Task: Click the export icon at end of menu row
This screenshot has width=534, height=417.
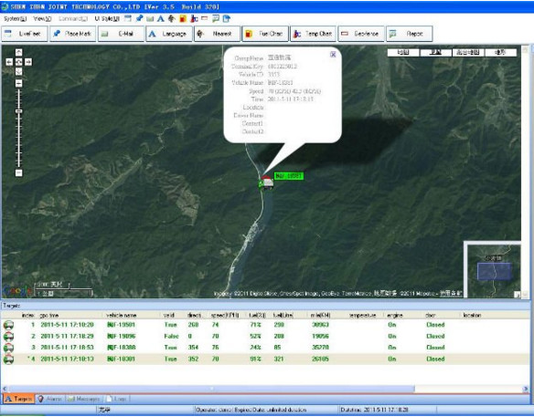Action: 227,18
